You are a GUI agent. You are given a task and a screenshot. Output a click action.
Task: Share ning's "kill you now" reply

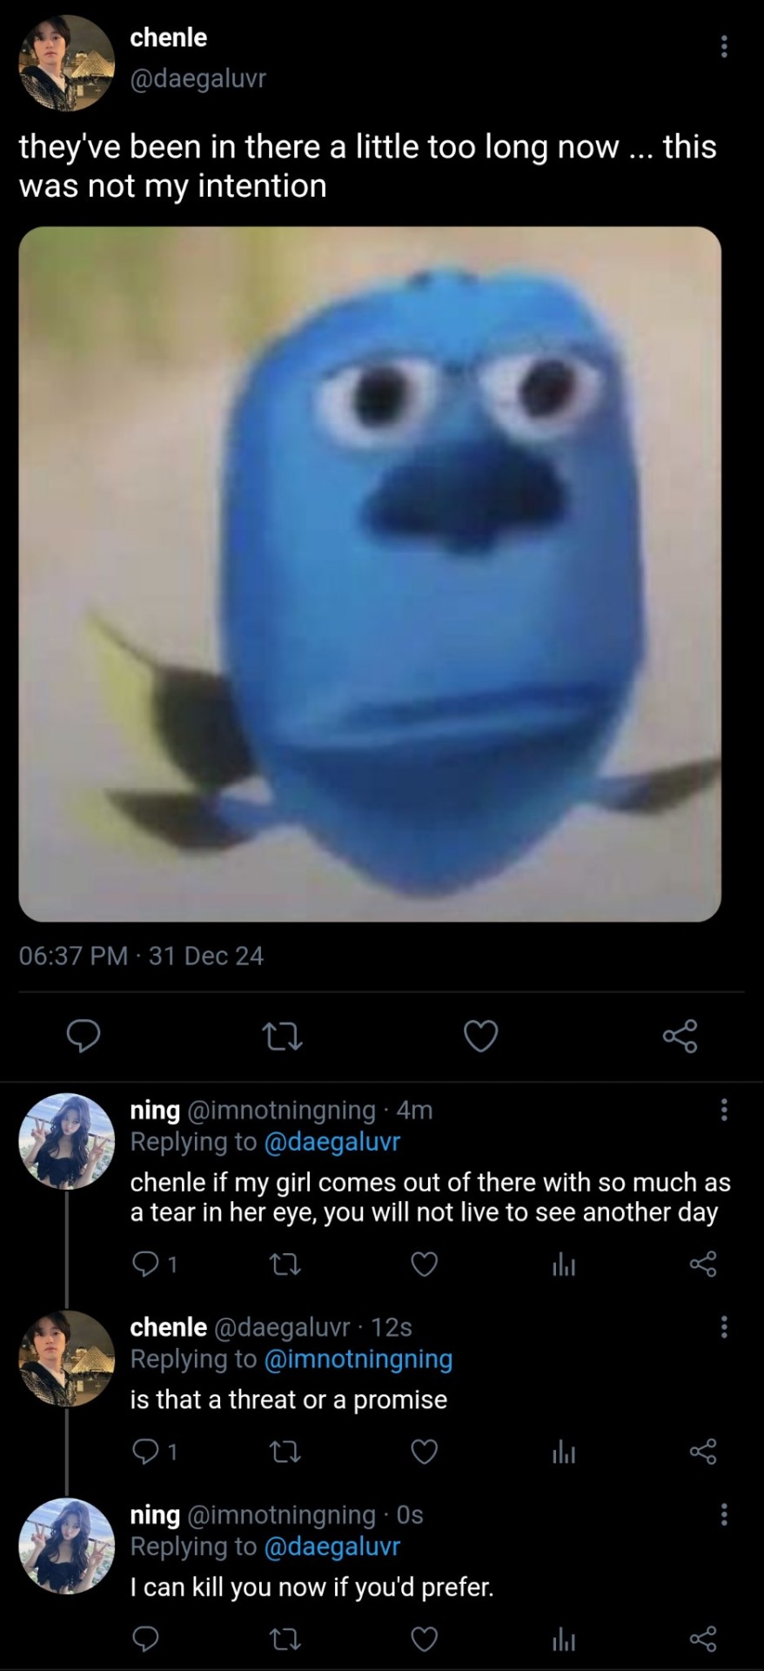click(702, 1640)
